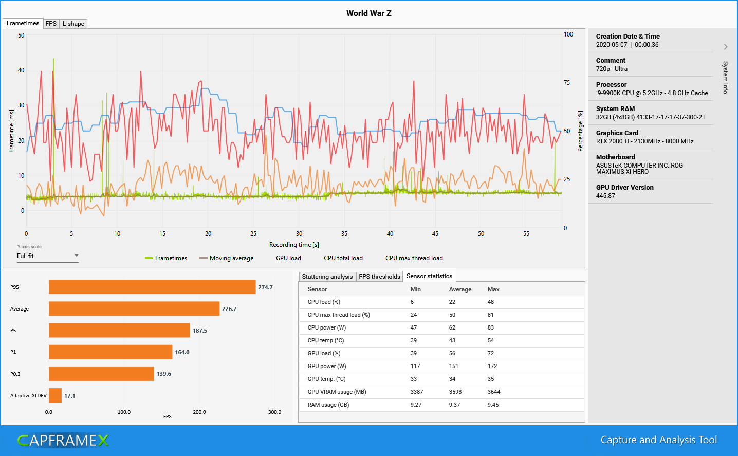Click GPU VRAM usage (MB) row

point(441,392)
